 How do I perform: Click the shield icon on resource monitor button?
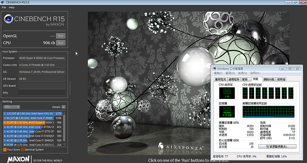(x=268, y=146)
